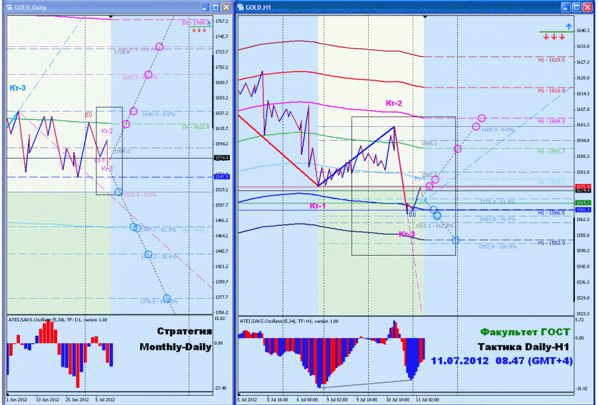
Task: Click the chart shift triangle in GOLD,H1
Action: pos(425,17)
